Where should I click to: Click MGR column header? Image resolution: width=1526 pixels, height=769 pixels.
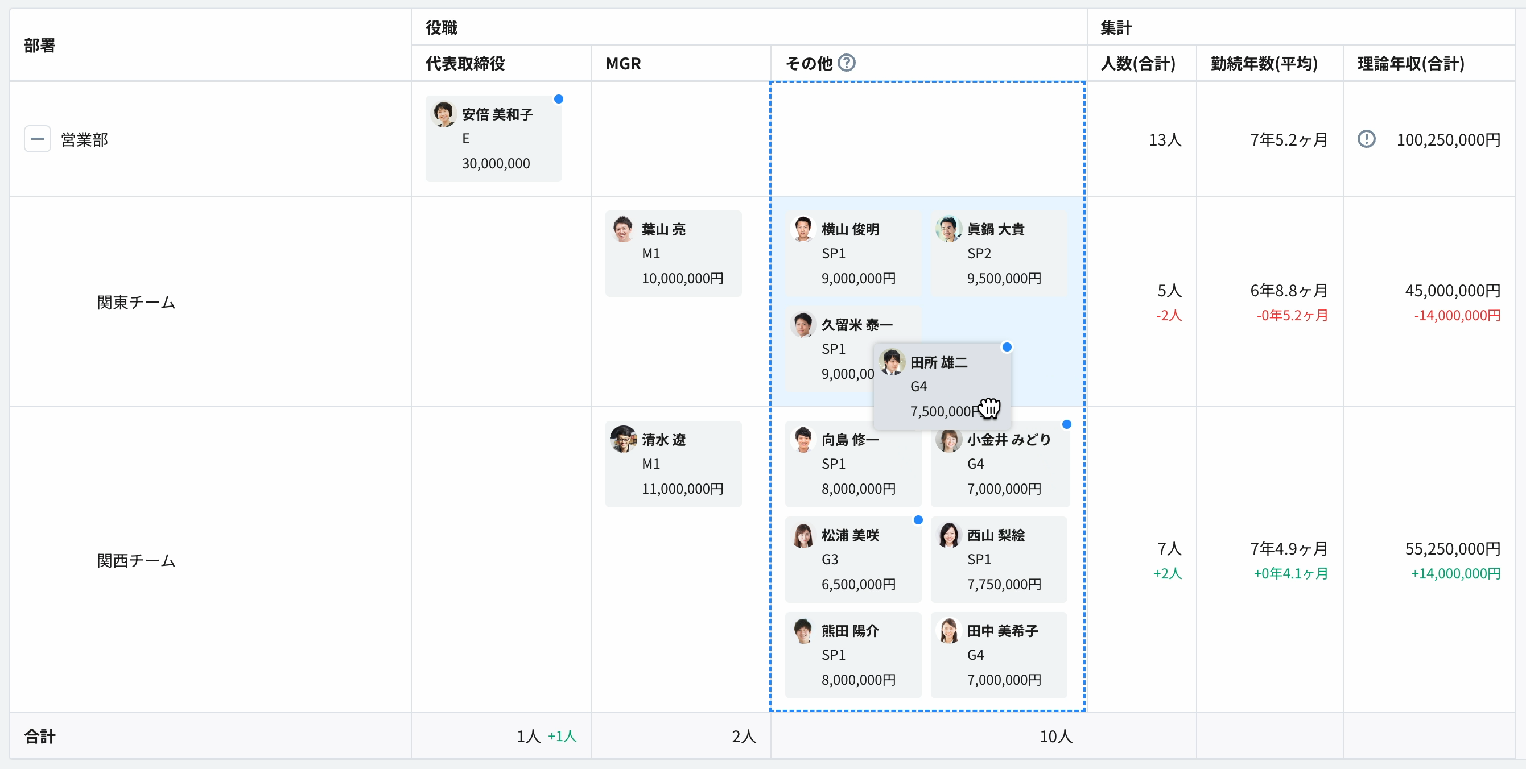coord(623,63)
